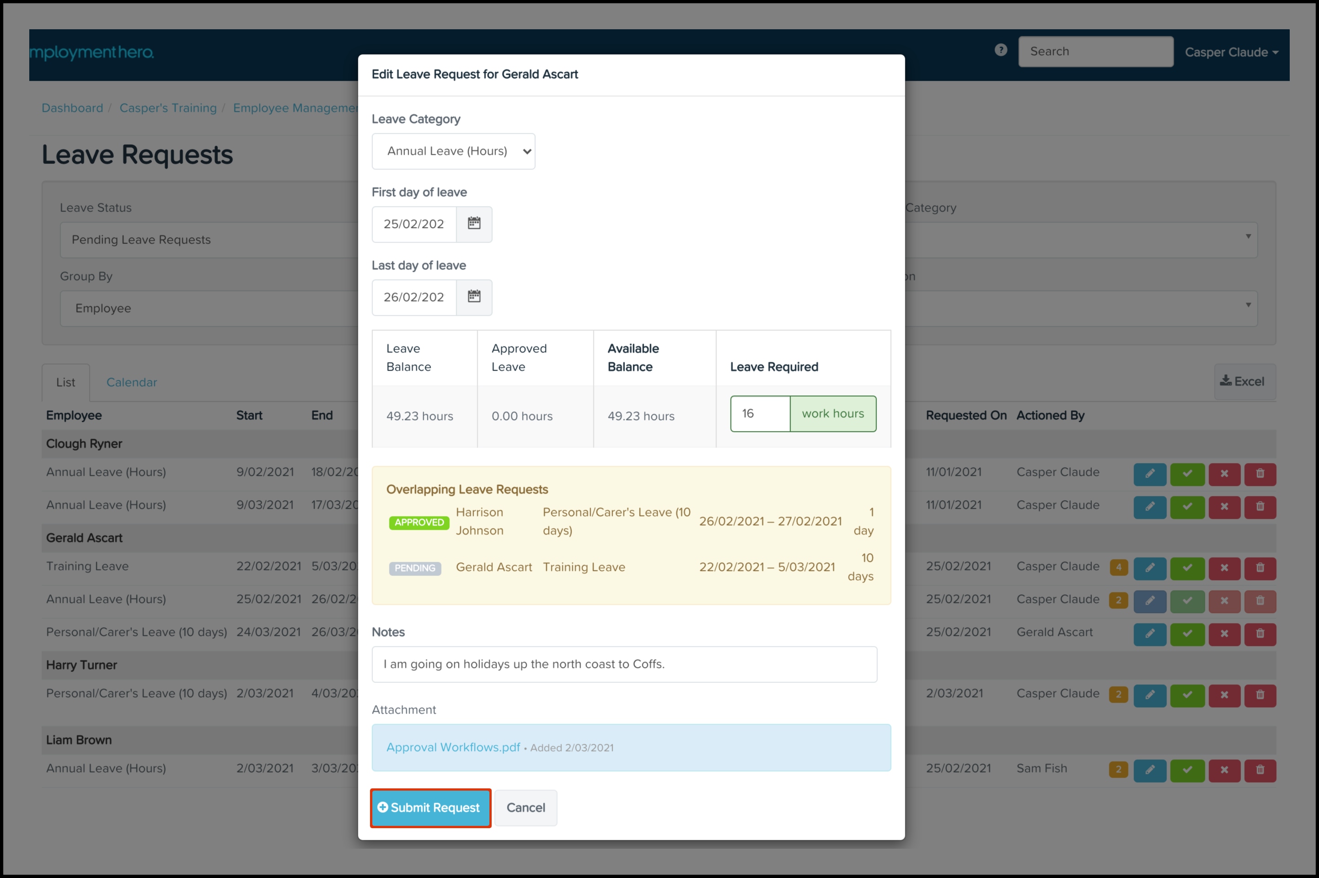The height and width of the screenshot is (878, 1319).
Task: Open the Casper Claude user menu
Action: click(x=1231, y=52)
